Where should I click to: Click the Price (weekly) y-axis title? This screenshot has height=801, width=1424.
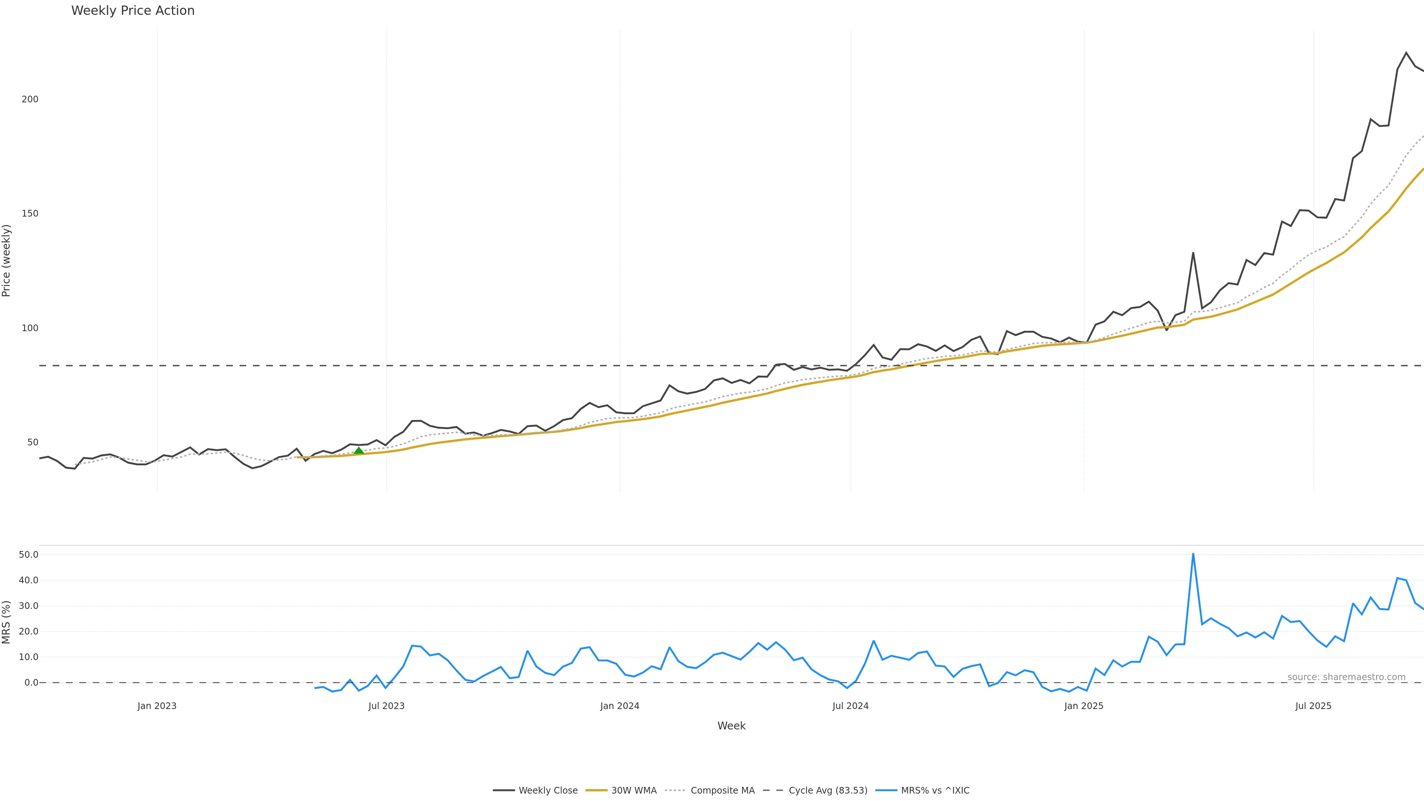(6, 260)
